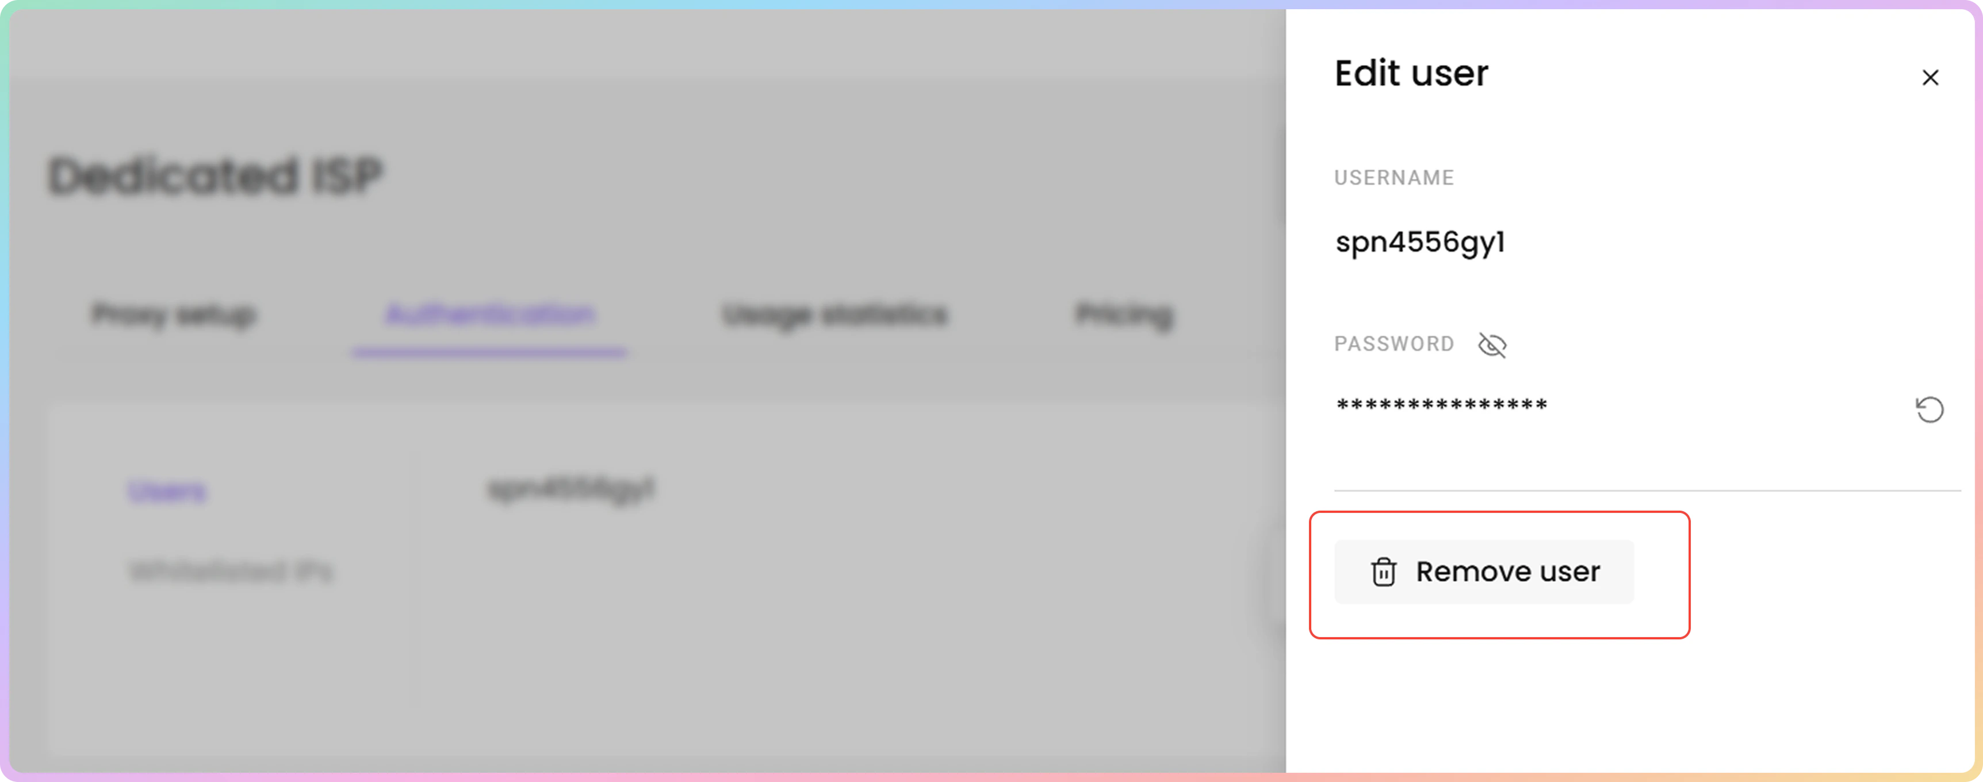
Task: Click the divider line below the password
Action: coord(1647,490)
